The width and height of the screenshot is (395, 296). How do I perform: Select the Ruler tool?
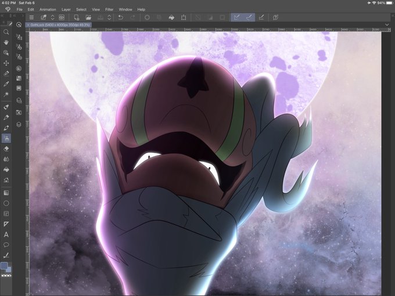click(x=6, y=224)
